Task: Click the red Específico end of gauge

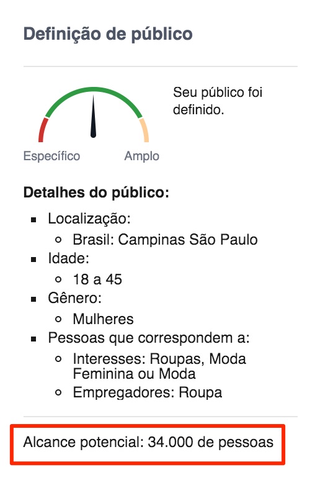Action: pyautogui.click(x=43, y=130)
